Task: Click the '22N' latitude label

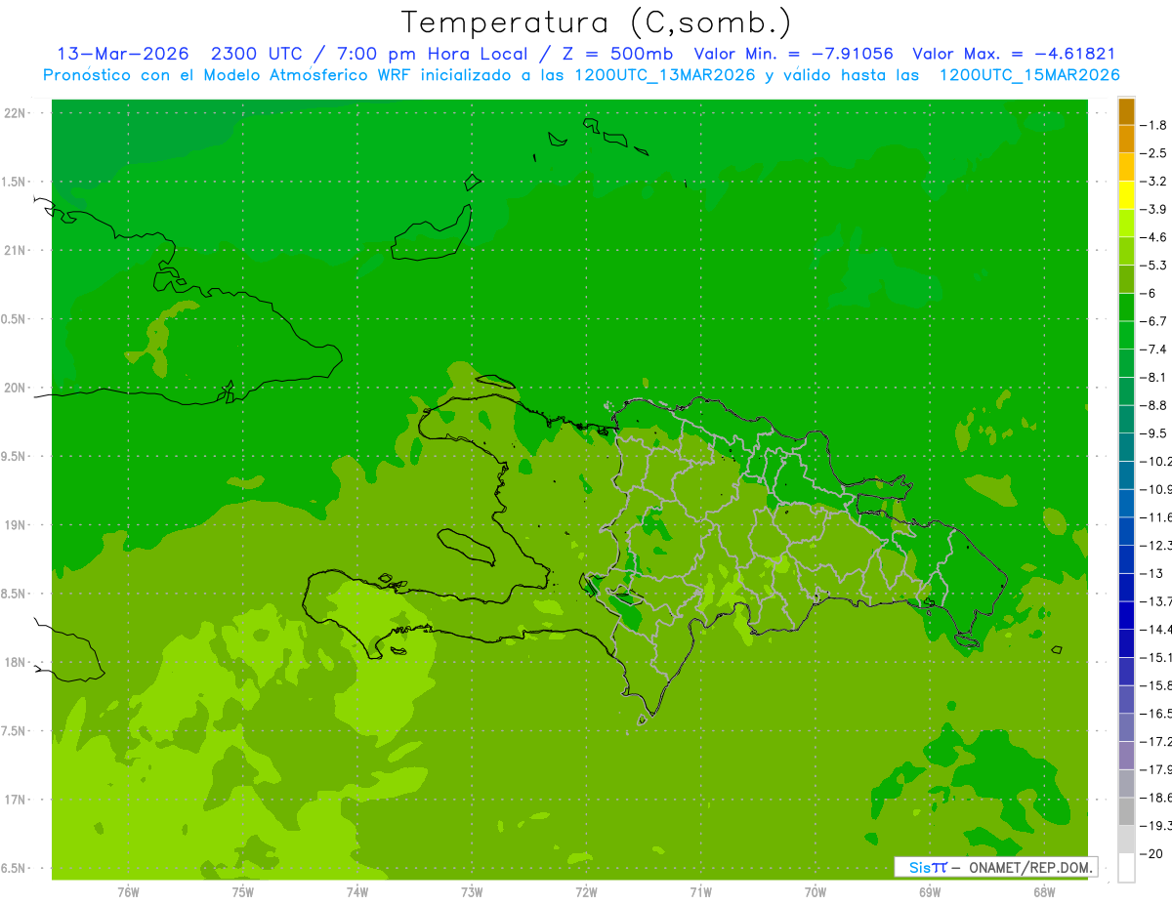Action: pos(15,113)
